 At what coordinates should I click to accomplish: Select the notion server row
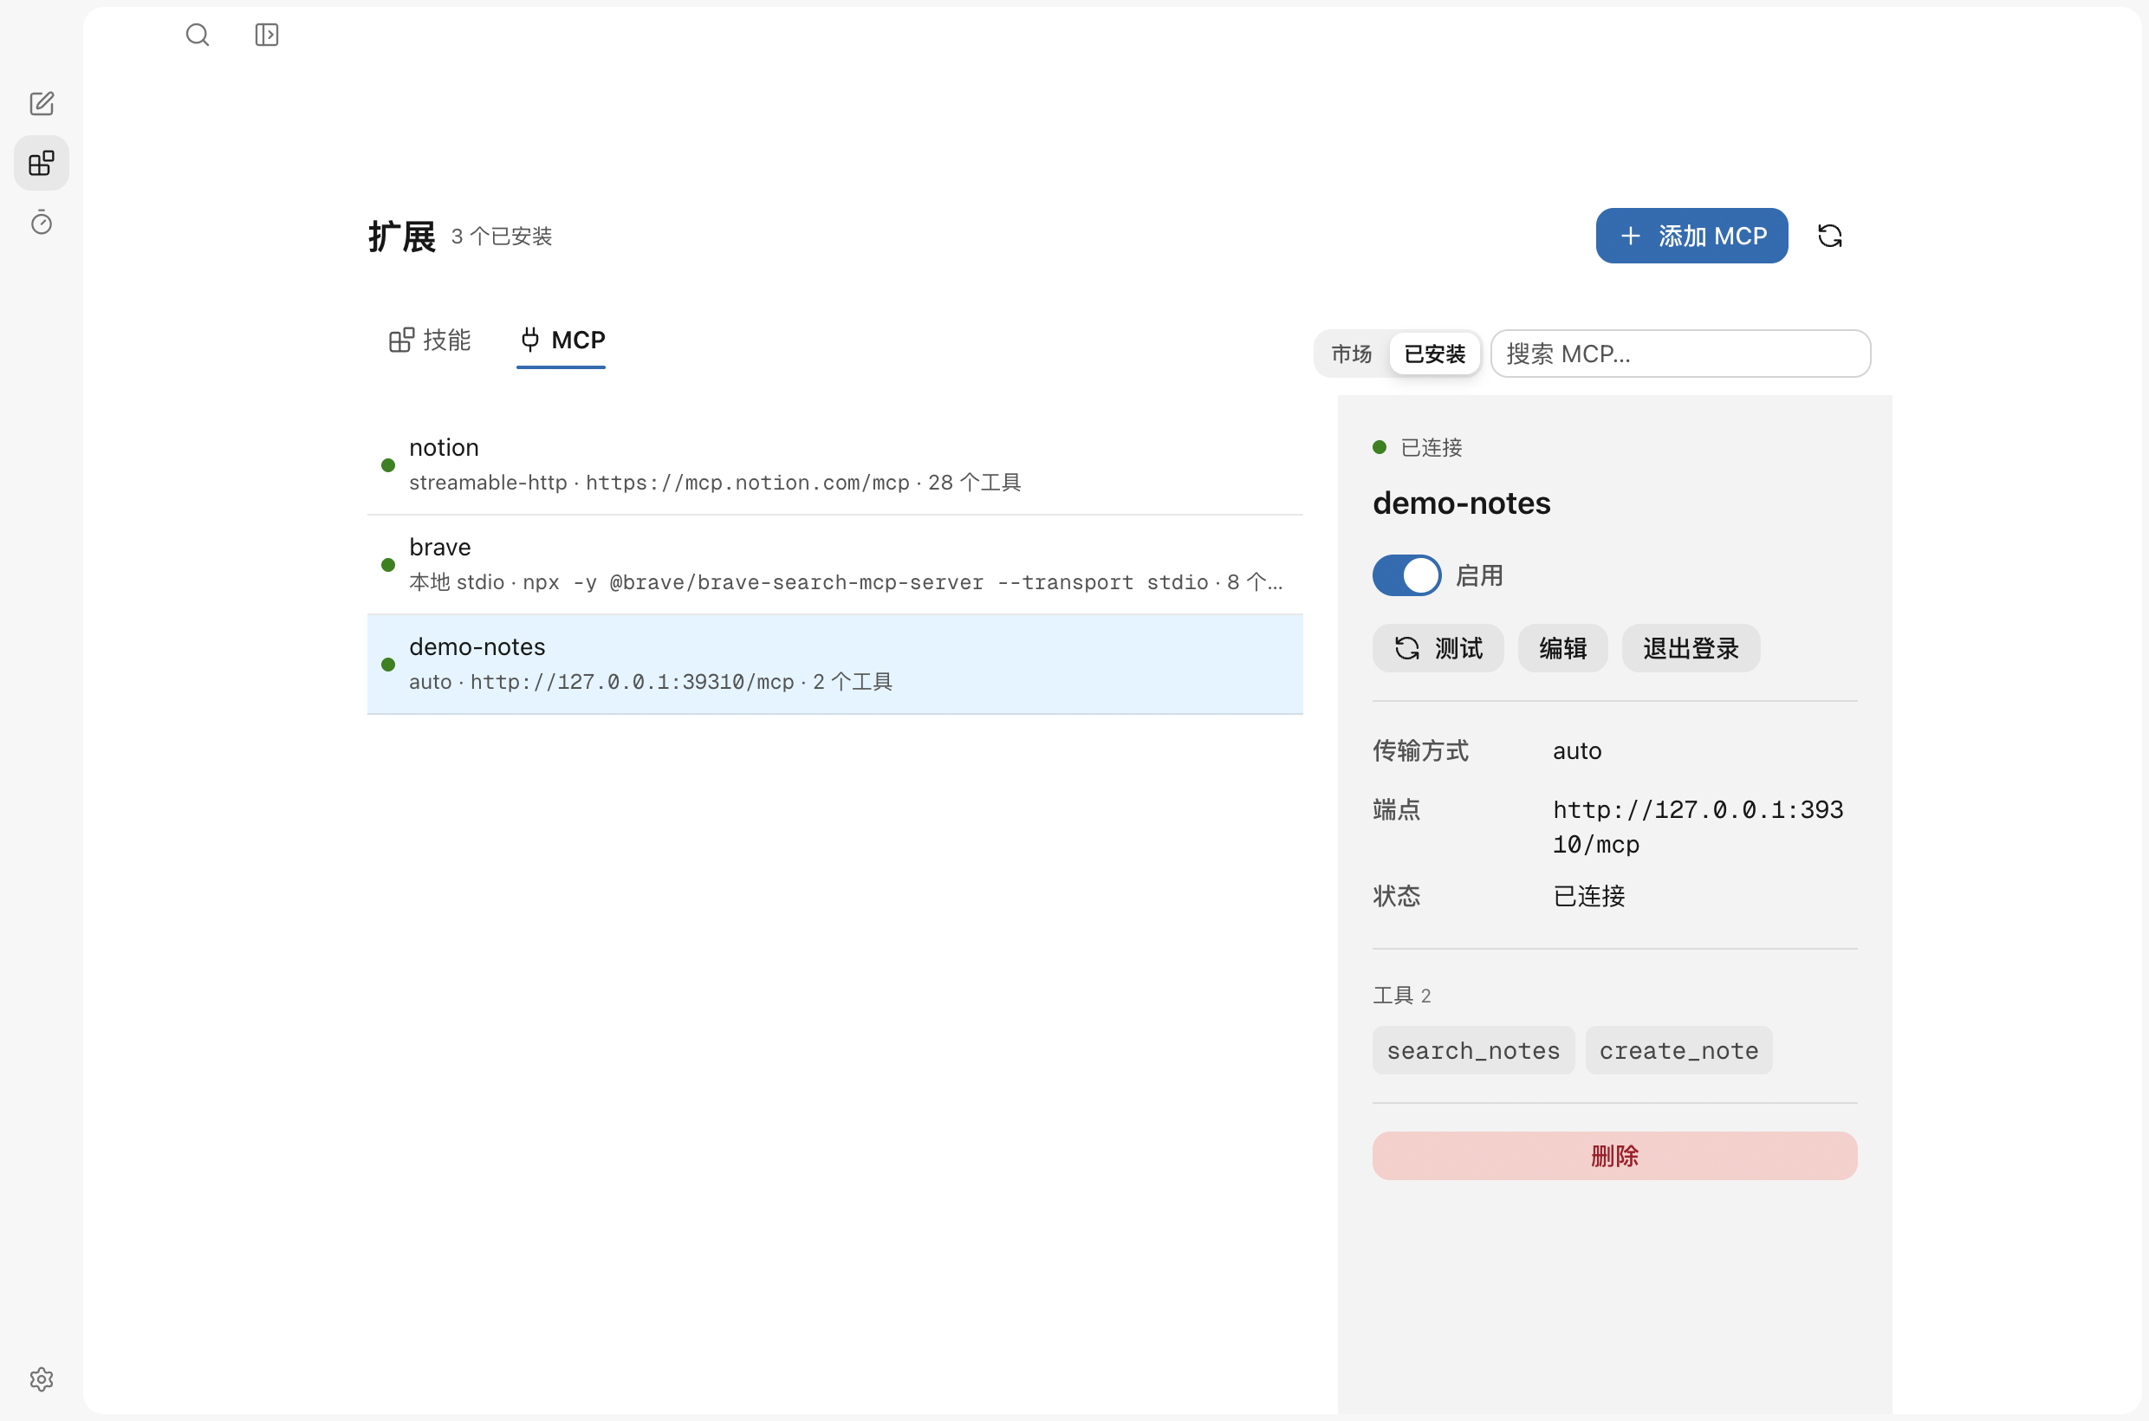tap(835, 465)
